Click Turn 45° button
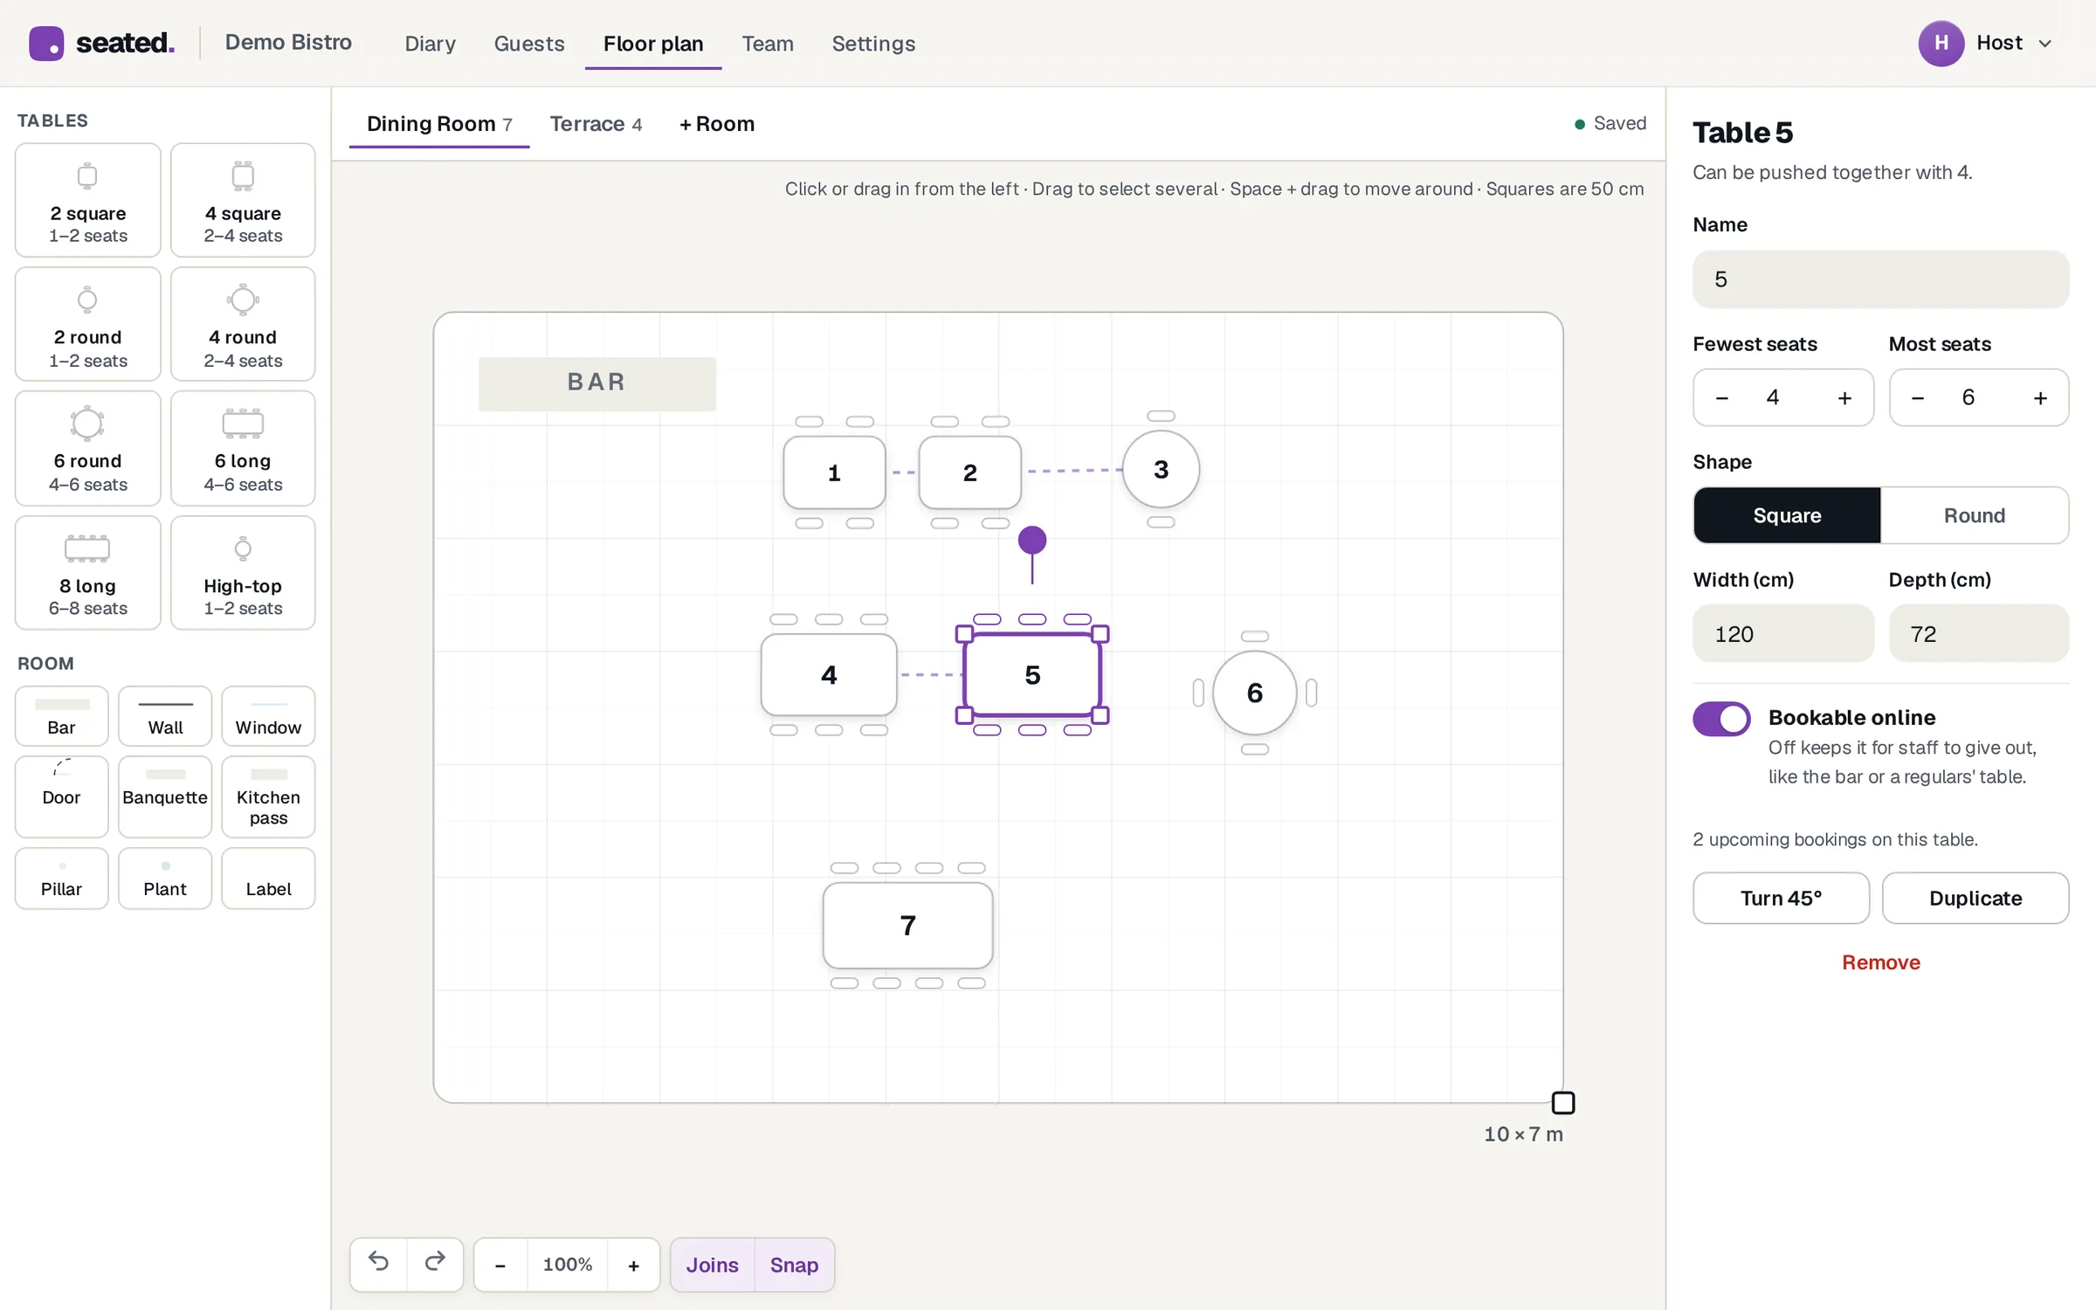Screen dimensions: 2096x1310 click(1781, 898)
